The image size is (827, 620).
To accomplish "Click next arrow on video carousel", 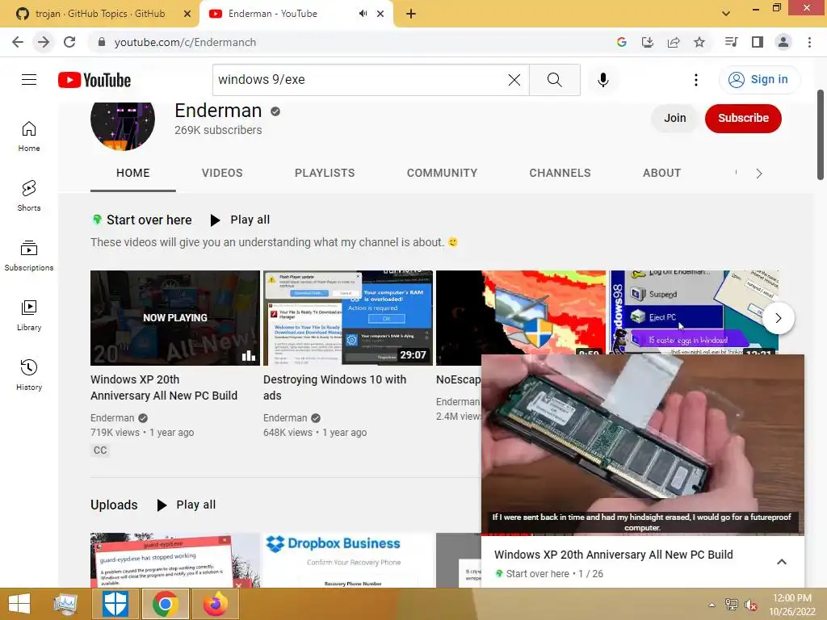I will click(779, 318).
